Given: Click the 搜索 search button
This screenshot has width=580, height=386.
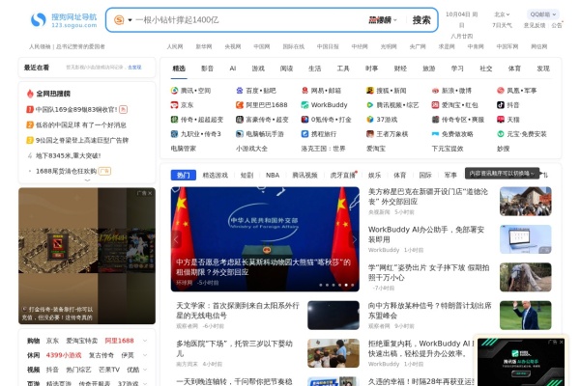Looking at the screenshot, I should click(421, 20).
